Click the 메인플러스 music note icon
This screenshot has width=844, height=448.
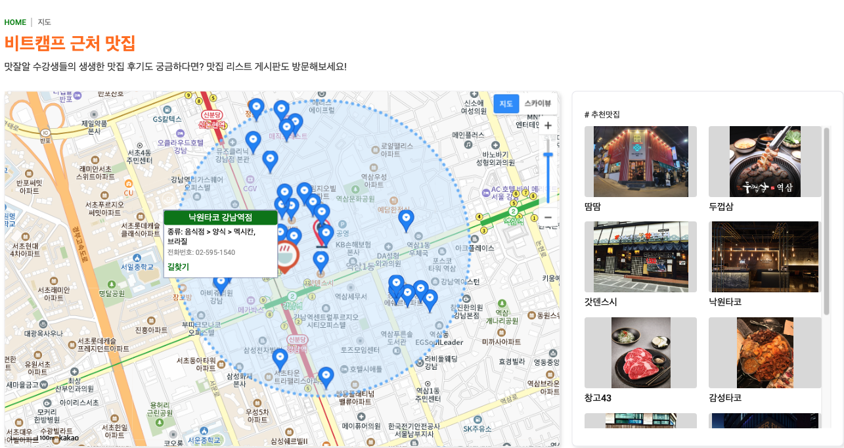click(468, 143)
